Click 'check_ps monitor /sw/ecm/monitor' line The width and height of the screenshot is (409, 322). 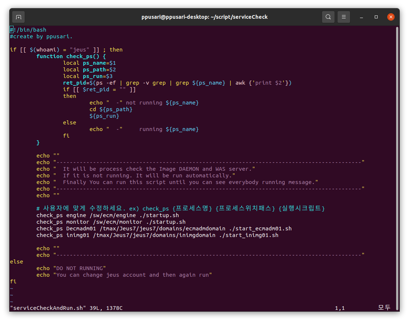point(111,222)
